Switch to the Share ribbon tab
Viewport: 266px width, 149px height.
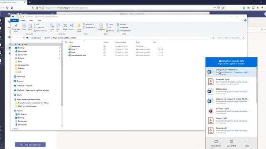pos(31,20)
